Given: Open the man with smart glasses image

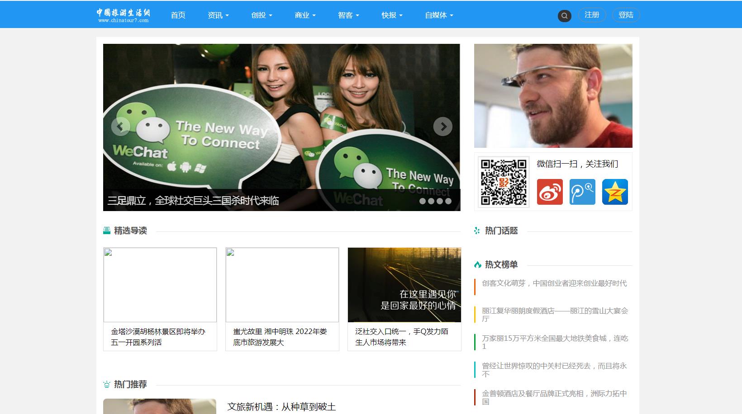Looking at the screenshot, I should pyautogui.click(x=553, y=96).
